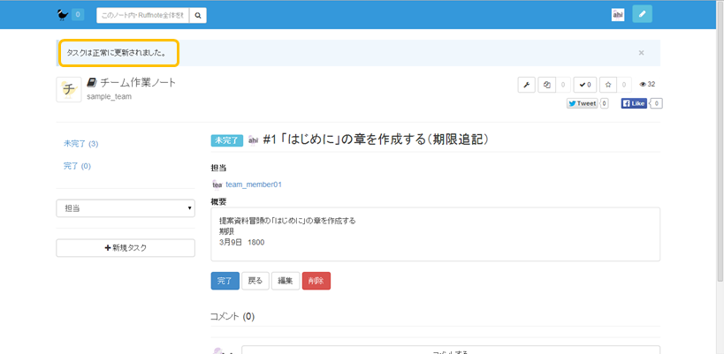Click the wrench settings icon
The height and width of the screenshot is (354, 724).
tap(526, 85)
